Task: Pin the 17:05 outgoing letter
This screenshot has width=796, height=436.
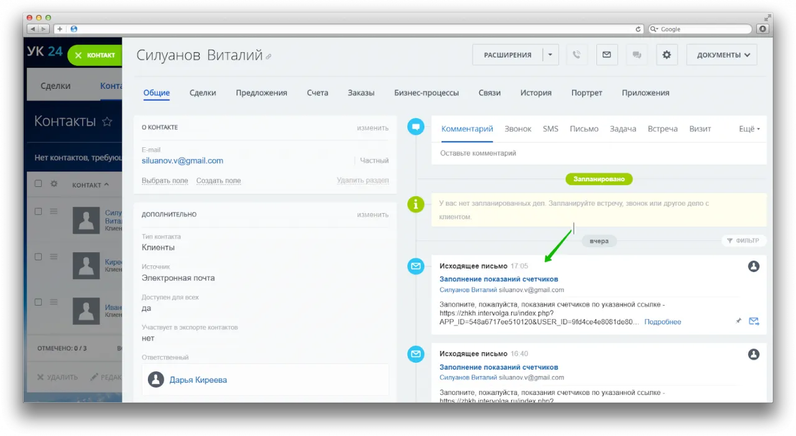Action: pyautogui.click(x=739, y=321)
